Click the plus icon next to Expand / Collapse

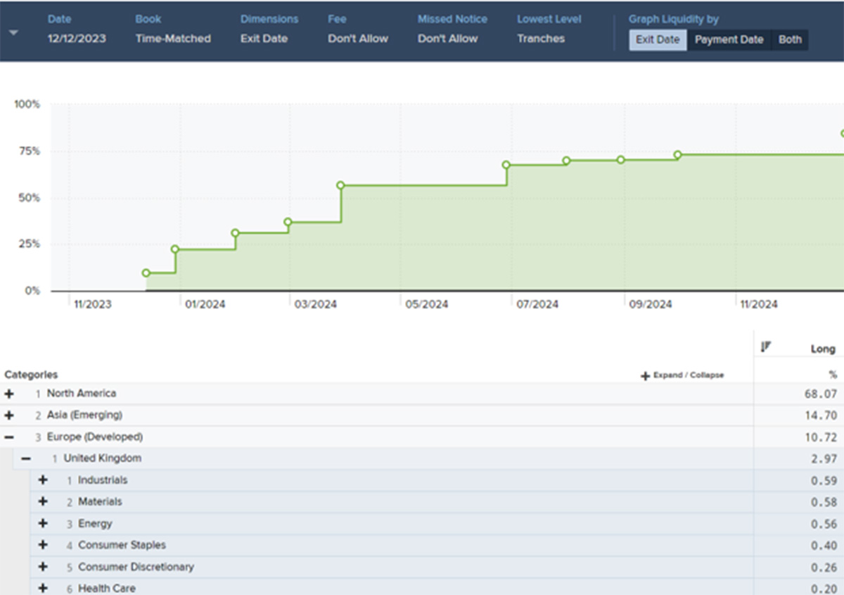(645, 376)
